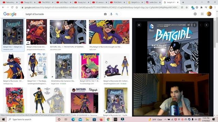Viewport: 218px width, 122px height.
Task: Reload the current page
Action: (x=12, y=7)
